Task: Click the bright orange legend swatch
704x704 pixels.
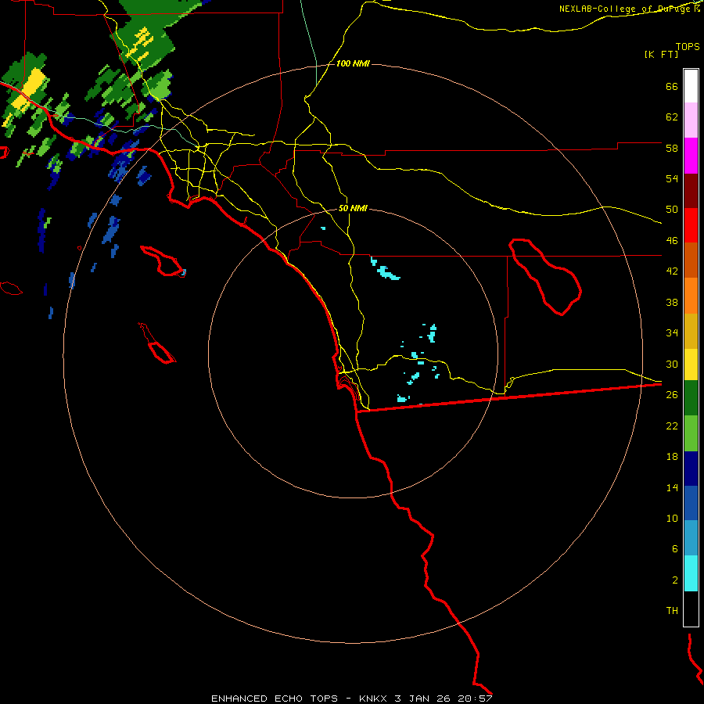Action: coord(691,296)
